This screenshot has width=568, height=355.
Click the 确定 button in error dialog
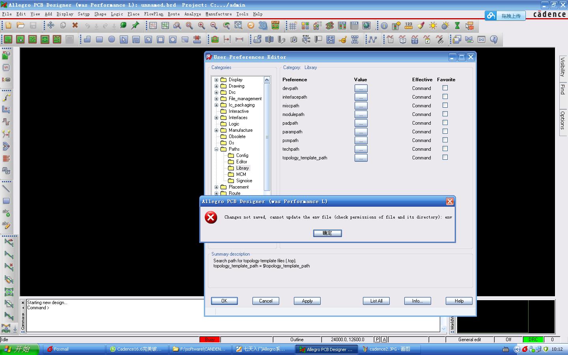tap(327, 233)
